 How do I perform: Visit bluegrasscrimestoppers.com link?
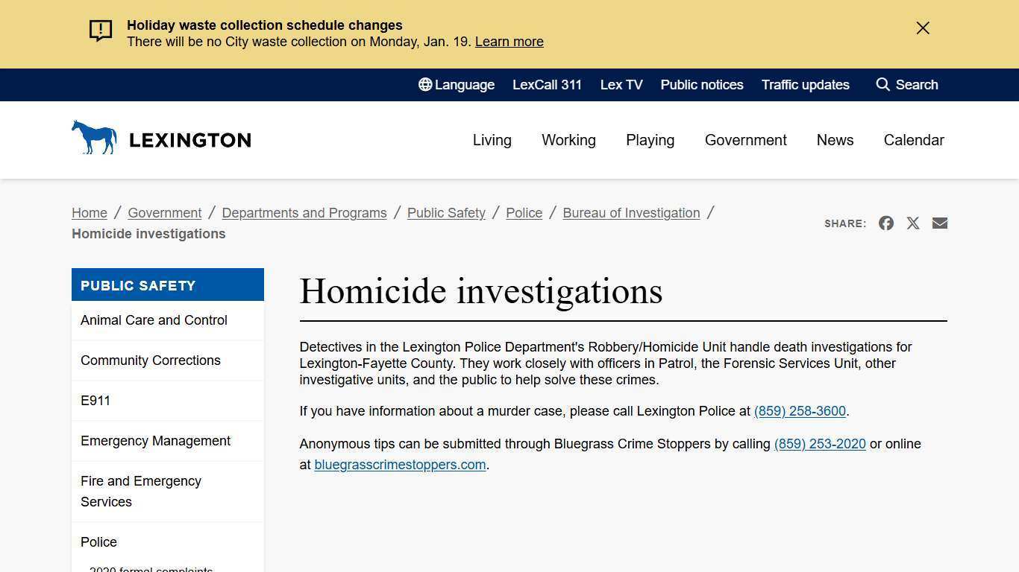click(x=400, y=464)
